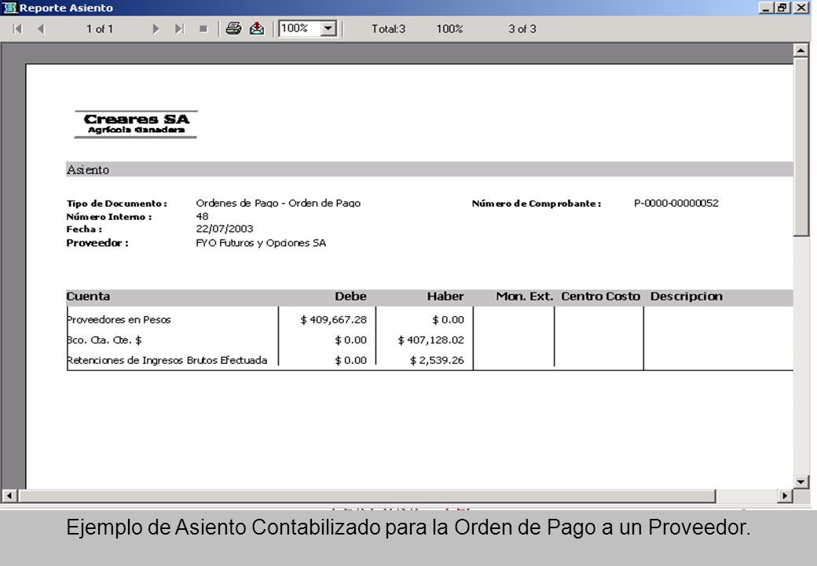Image resolution: width=817 pixels, height=566 pixels.
Task: Click provider 'FYO Futuros y Opciones SA'
Action: point(261,243)
